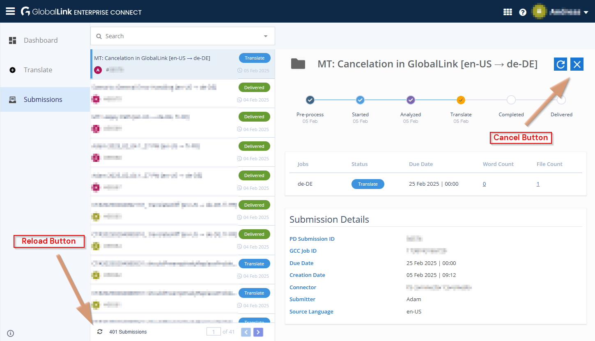This screenshot has width=595, height=341.
Task: Click the reload icon next to 401 Submissions
Action: pos(100,332)
